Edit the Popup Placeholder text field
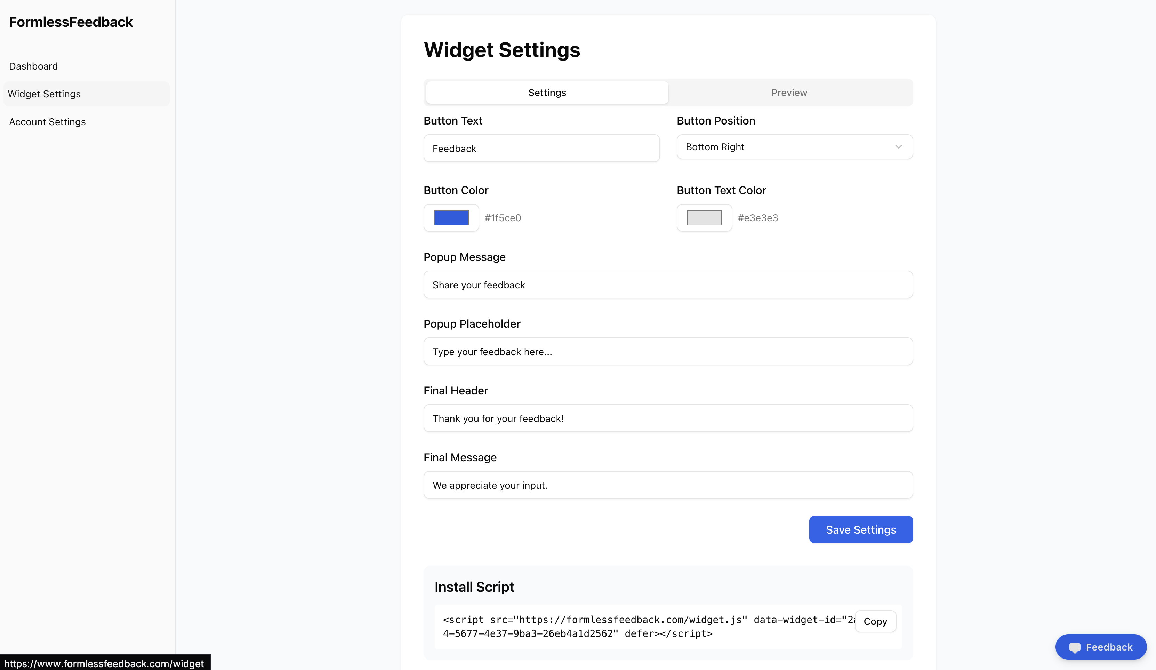The image size is (1156, 670). click(668, 351)
